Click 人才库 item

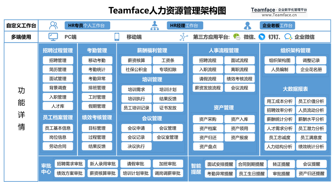tap(58, 106)
